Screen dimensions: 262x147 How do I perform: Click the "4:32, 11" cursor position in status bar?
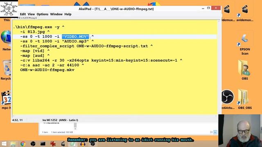(17, 120)
